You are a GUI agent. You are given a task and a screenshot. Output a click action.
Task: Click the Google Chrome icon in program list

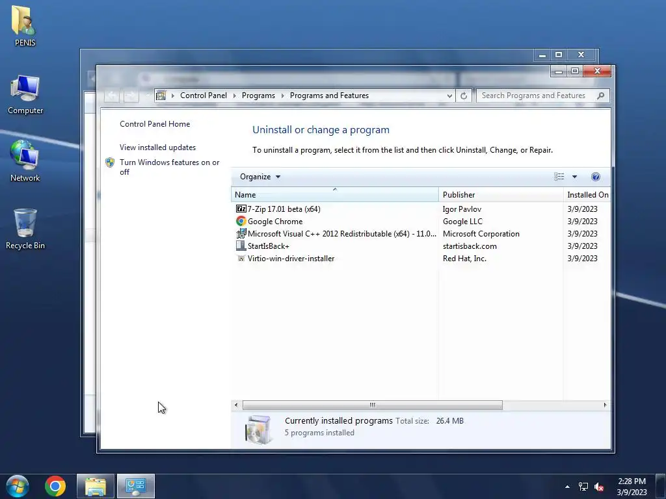tap(241, 221)
